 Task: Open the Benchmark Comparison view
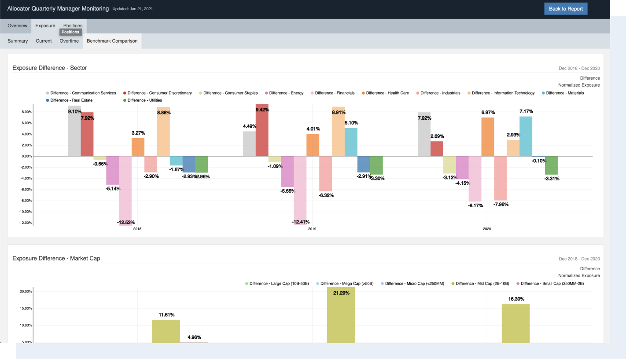coord(112,40)
